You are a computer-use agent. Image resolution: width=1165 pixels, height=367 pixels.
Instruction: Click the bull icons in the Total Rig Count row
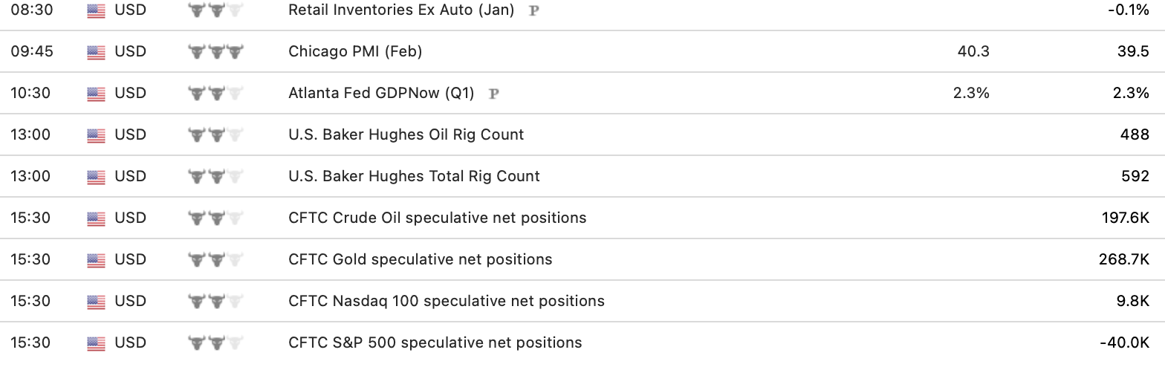click(215, 177)
